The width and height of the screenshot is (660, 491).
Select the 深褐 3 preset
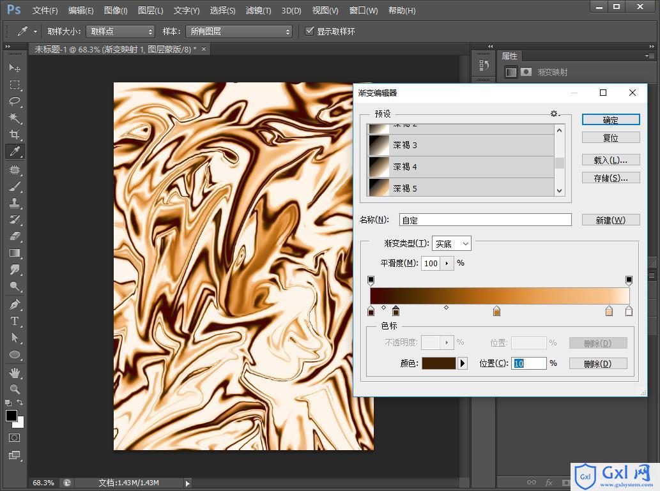(461, 145)
